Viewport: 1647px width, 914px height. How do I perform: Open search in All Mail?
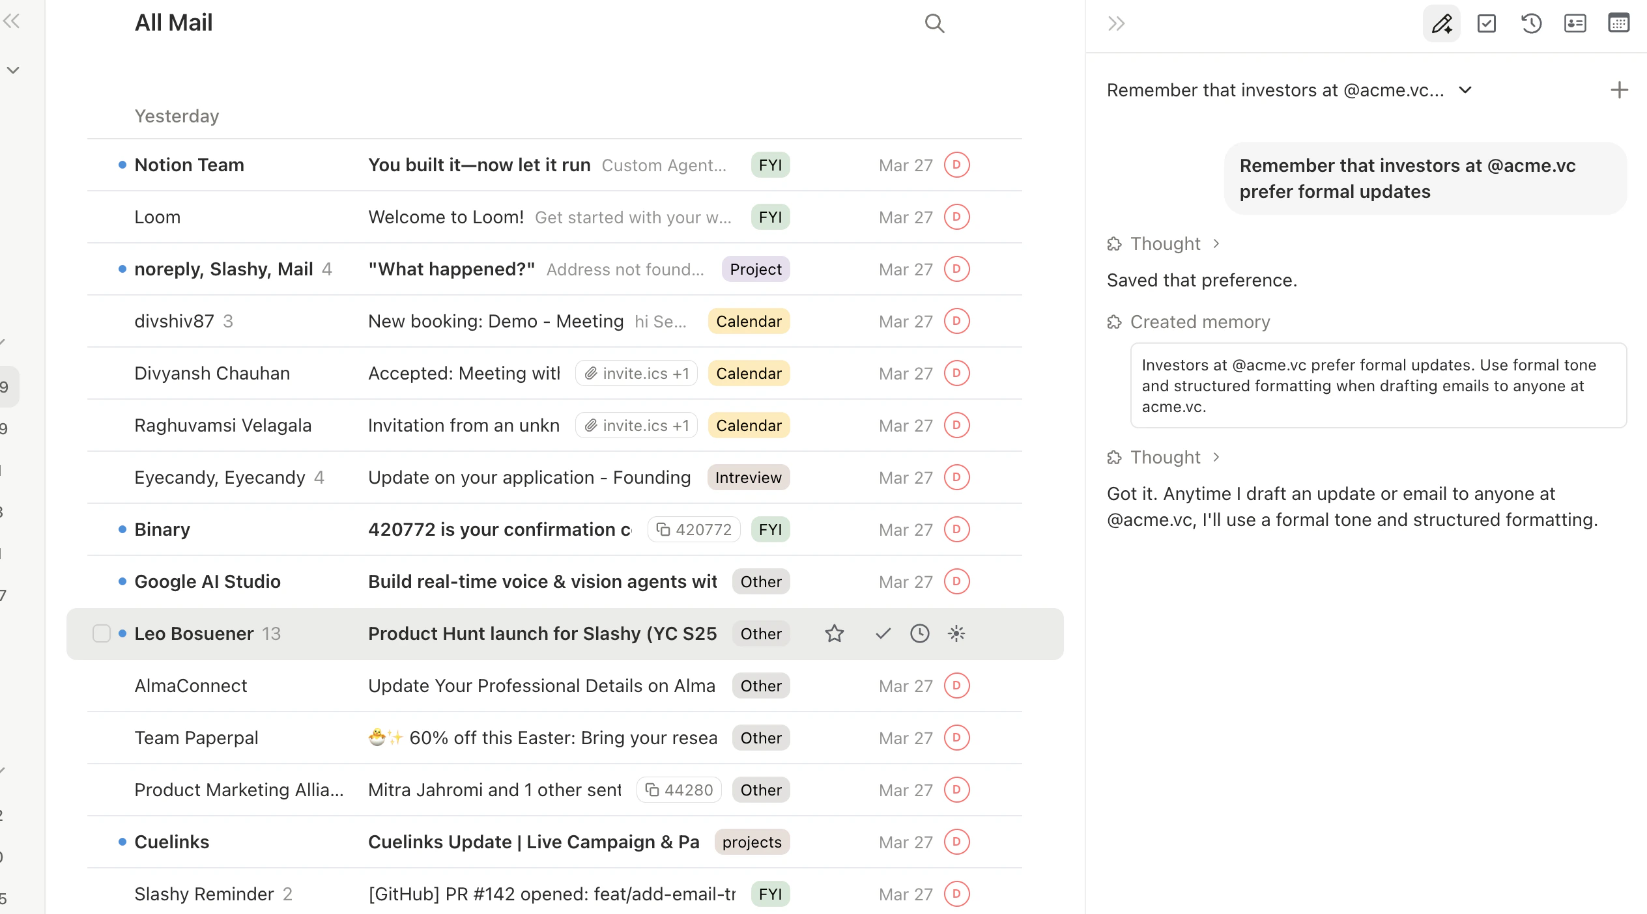934,23
